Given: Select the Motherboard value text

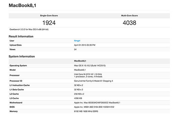Looking at the screenshot, I should tap(98, 102).
